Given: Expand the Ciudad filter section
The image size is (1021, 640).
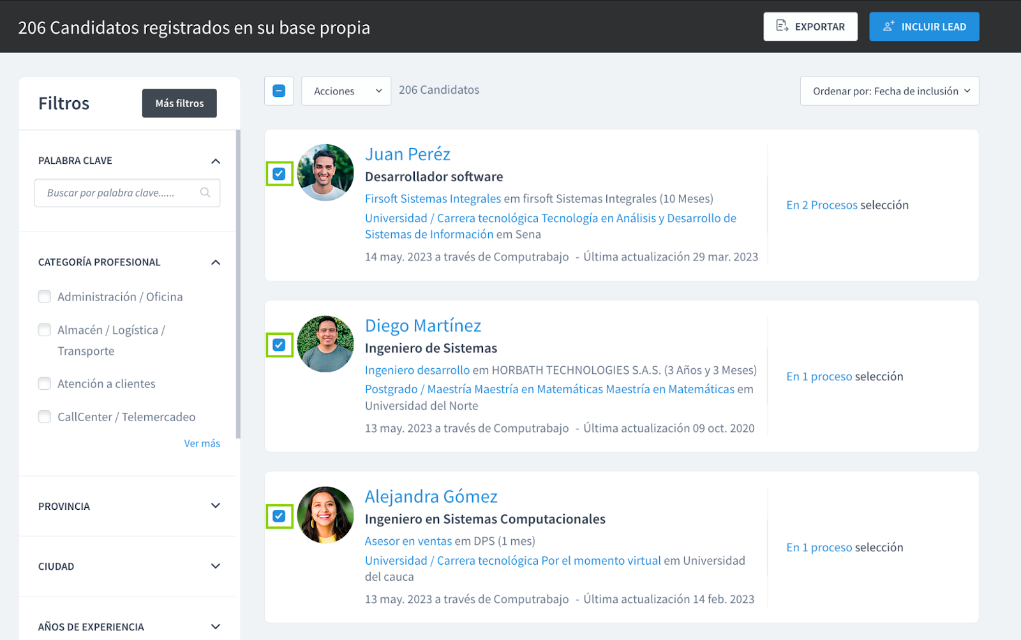Looking at the screenshot, I should pyautogui.click(x=216, y=567).
